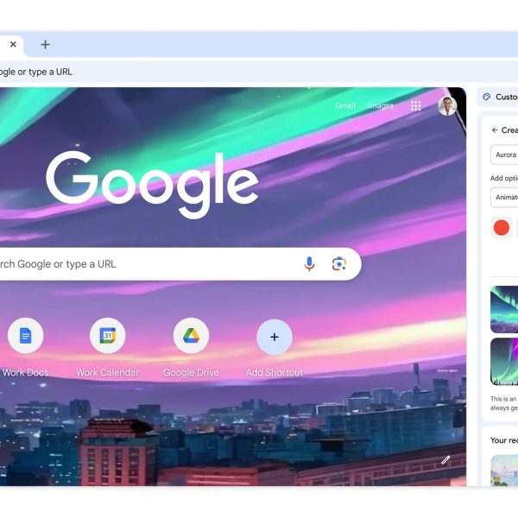Open the Work Docs shortcut
This screenshot has height=518, width=518.
25,336
